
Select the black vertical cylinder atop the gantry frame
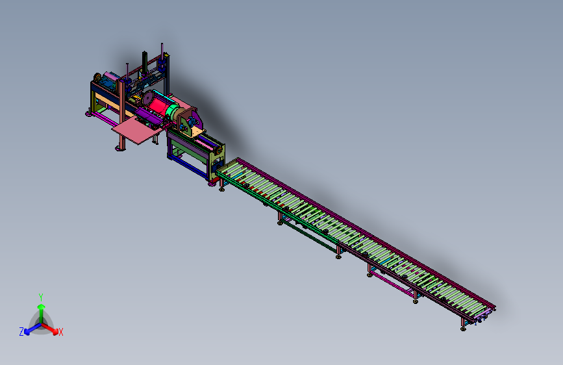(x=145, y=61)
